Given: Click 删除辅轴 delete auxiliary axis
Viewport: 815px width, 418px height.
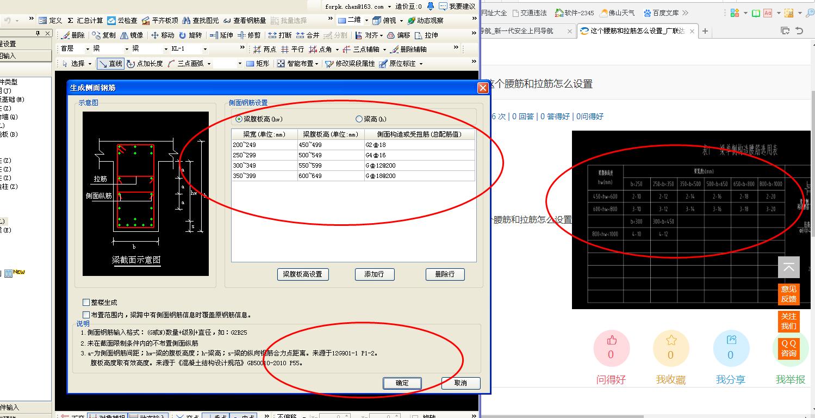Looking at the screenshot, I should [409, 50].
